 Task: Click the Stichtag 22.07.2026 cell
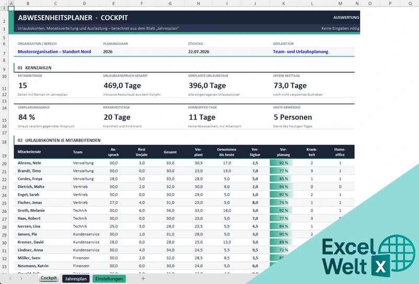coord(199,52)
